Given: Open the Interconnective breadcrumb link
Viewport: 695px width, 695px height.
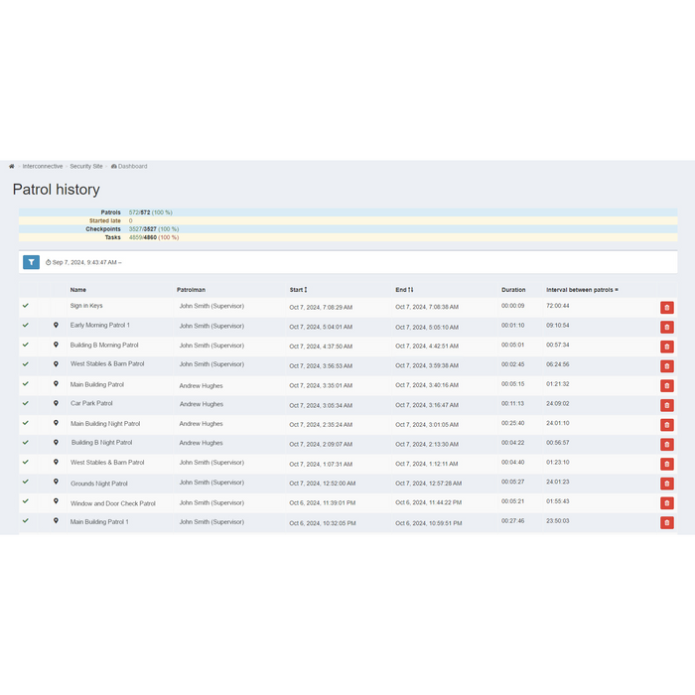Looking at the screenshot, I should coord(43,166).
